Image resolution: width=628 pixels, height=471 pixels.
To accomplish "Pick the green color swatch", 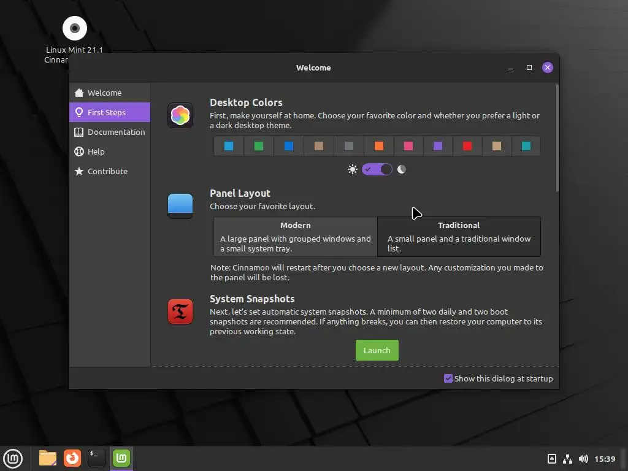I will [x=259, y=146].
